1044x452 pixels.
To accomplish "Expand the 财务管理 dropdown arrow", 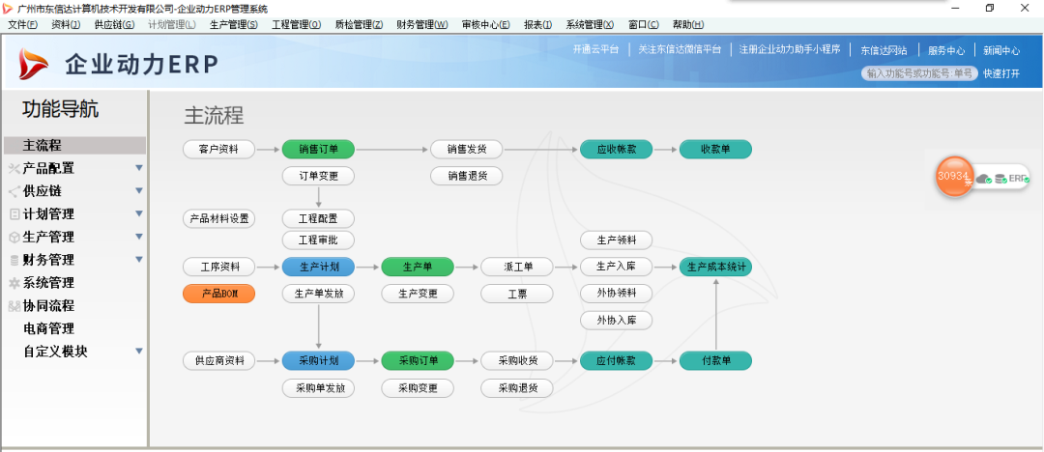I will coord(138,260).
